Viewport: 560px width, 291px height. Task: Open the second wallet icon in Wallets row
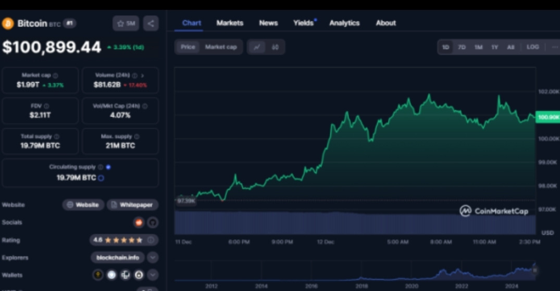[112, 274]
